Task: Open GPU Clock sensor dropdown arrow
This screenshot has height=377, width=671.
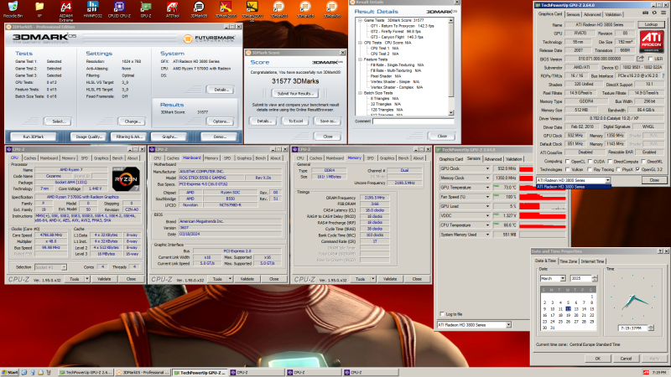Action: point(487,169)
